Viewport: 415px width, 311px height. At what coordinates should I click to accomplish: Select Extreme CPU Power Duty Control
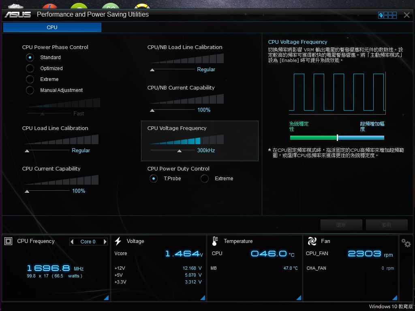pyautogui.click(x=205, y=179)
